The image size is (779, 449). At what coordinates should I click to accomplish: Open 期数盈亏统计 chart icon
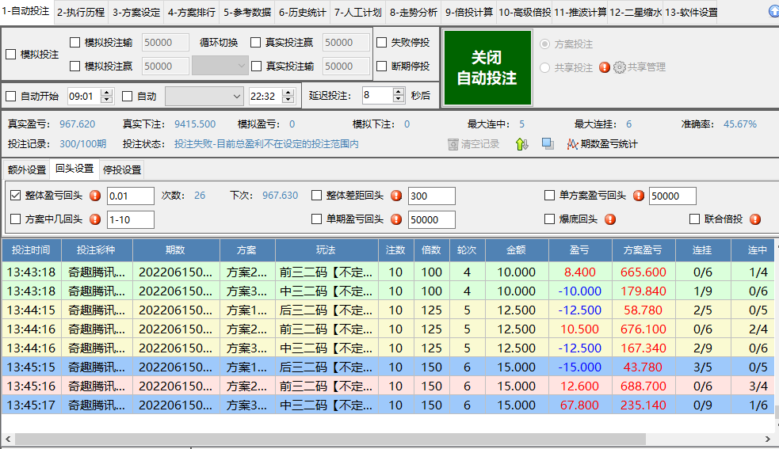(x=572, y=144)
